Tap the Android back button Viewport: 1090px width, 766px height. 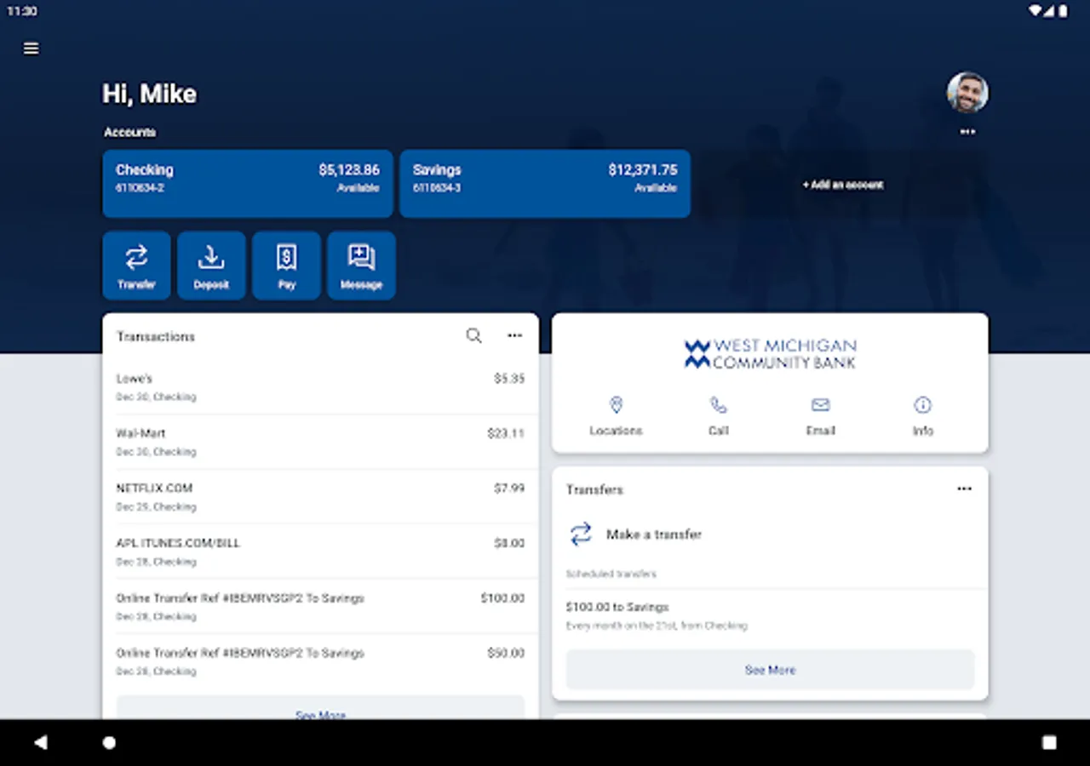[x=41, y=742]
